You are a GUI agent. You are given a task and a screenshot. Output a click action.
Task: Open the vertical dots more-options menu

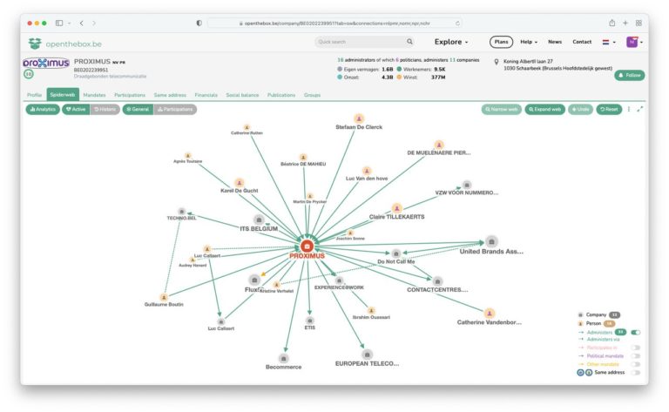point(628,109)
